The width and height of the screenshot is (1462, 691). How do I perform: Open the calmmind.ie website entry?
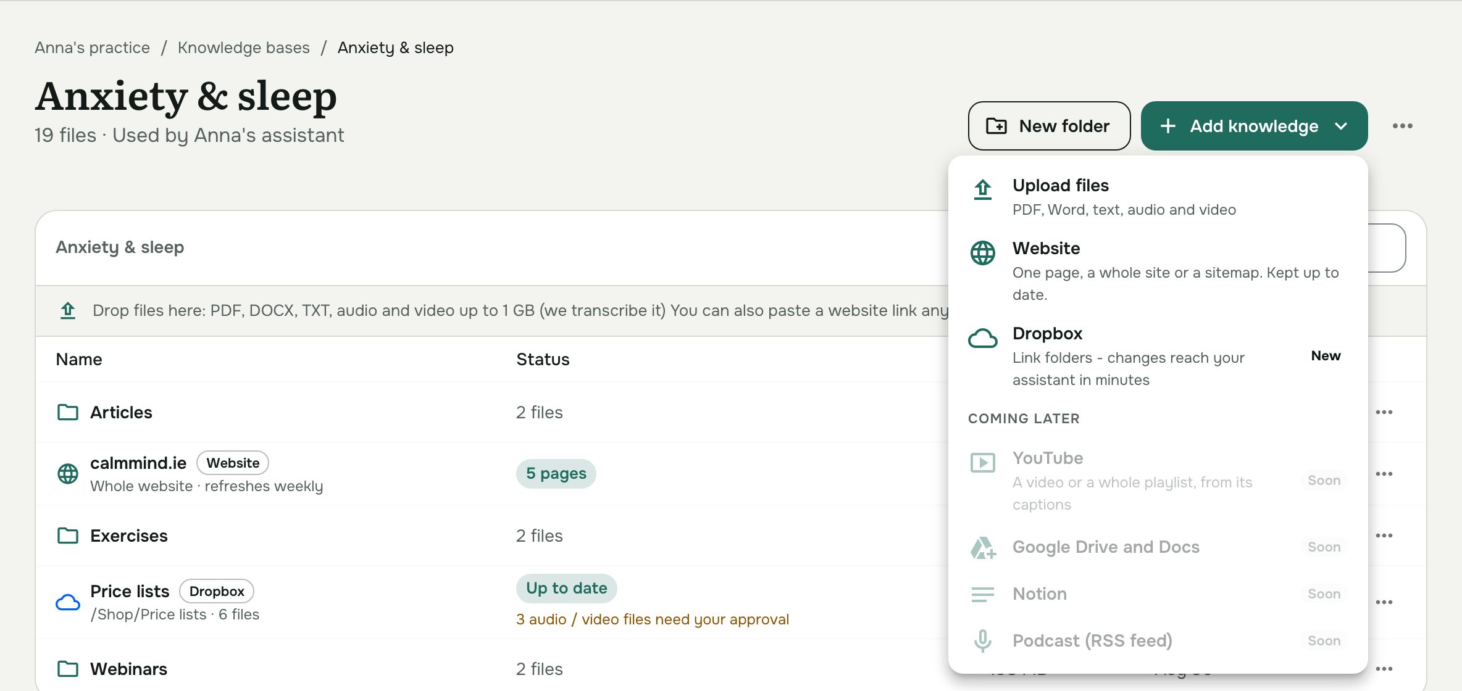pos(138,463)
